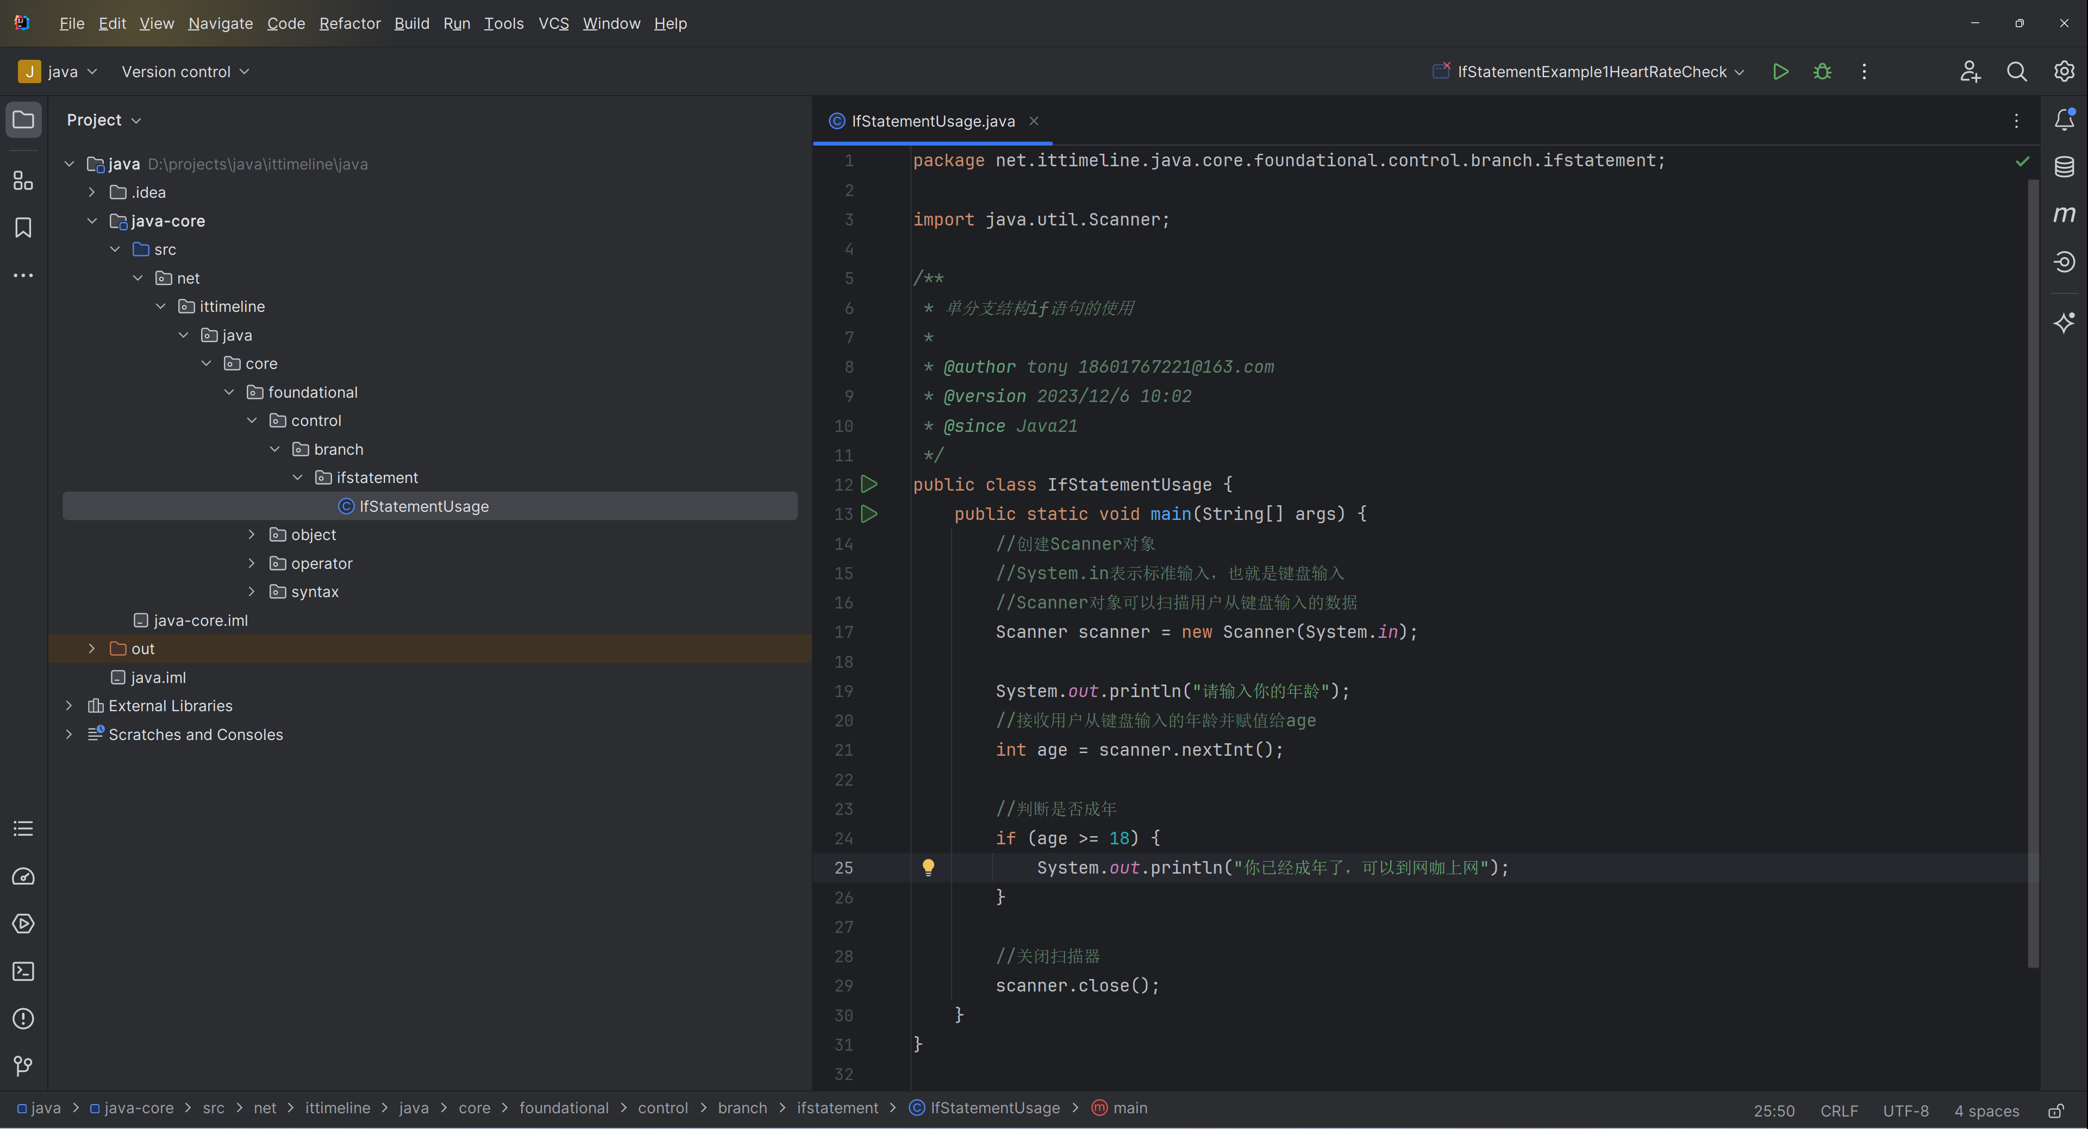
Task: Expand the object package
Action: point(251,534)
